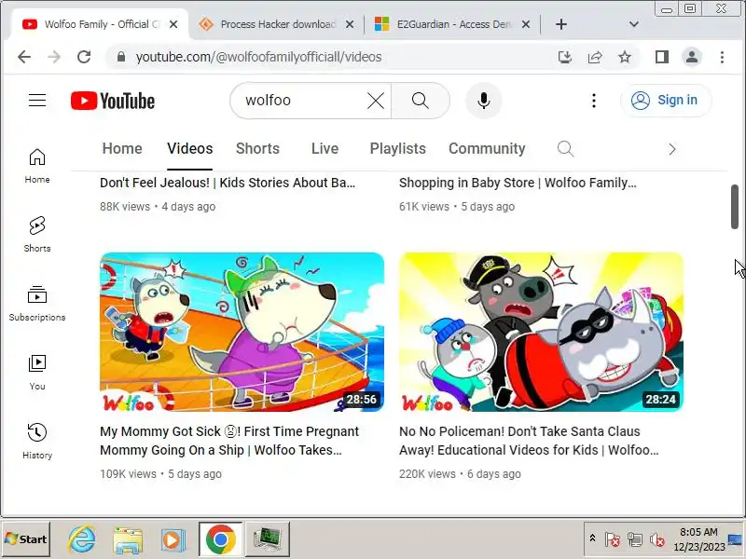Screen dimensions: 746x559
Task: Click the magnifier search button
Action: coord(421,101)
